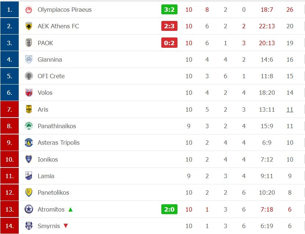Click the PAOK club logo

29,43
